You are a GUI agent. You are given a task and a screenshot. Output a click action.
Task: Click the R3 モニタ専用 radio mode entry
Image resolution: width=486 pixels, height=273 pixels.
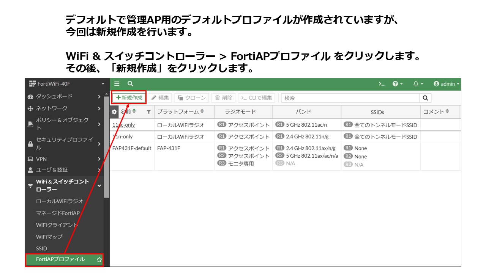tap(235, 163)
